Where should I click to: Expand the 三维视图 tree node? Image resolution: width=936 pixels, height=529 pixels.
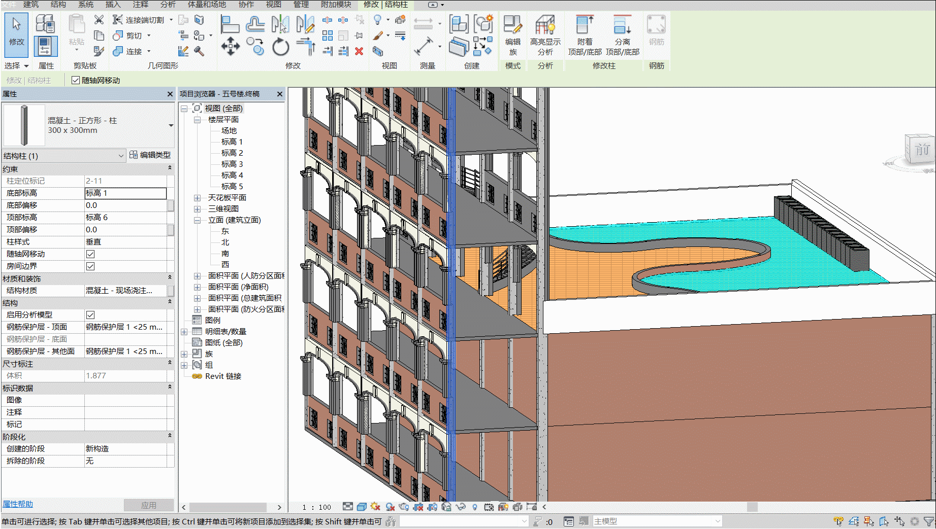pyautogui.click(x=197, y=209)
